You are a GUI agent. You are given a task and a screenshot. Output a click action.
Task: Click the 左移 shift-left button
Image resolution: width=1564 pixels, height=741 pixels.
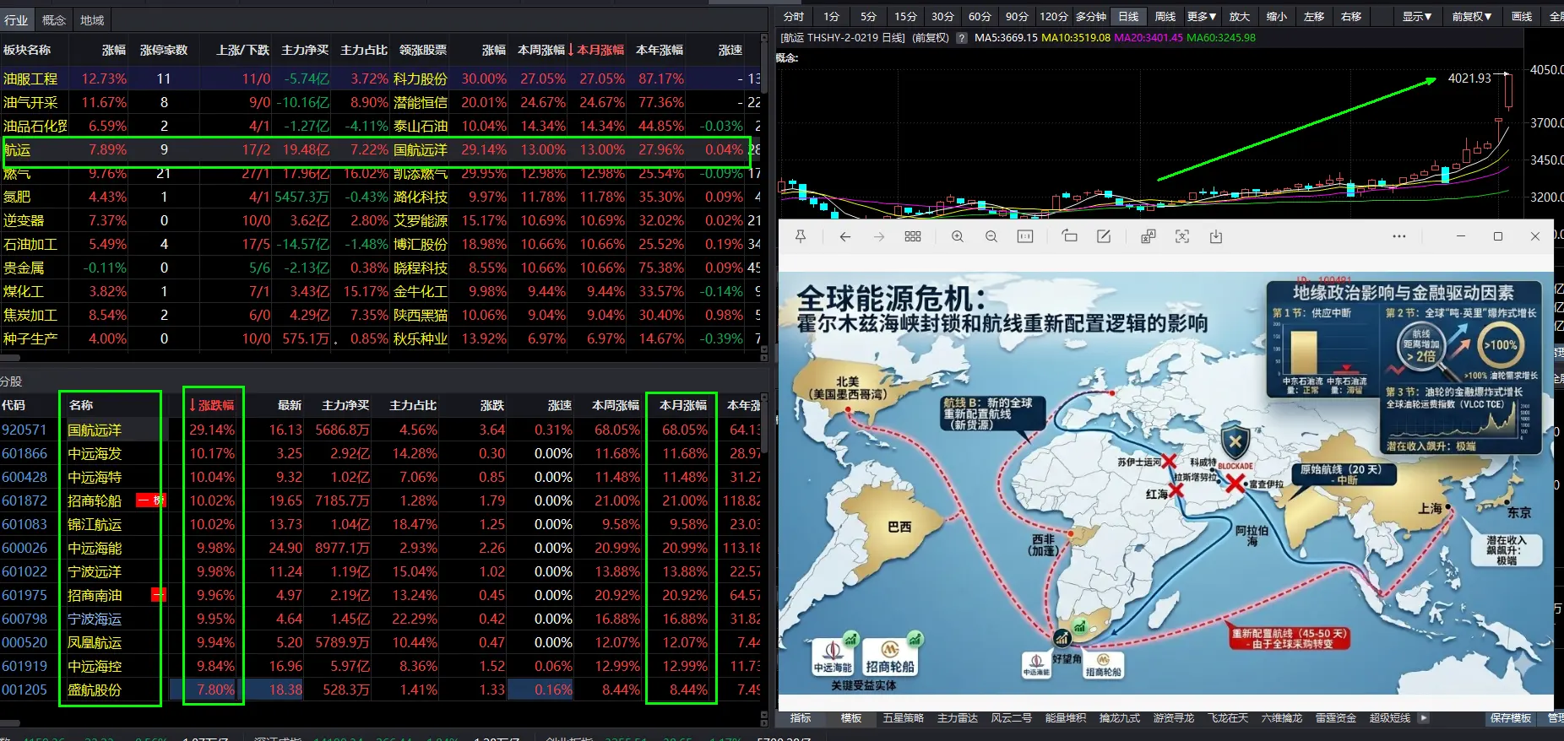[x=1313, y=17]
